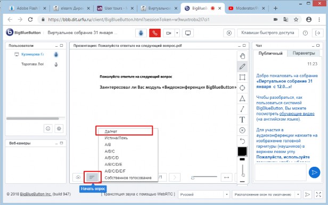The width and height of the screenshot is (328, 205).
Task: Select user Торопова in users list
Action: 32,64
